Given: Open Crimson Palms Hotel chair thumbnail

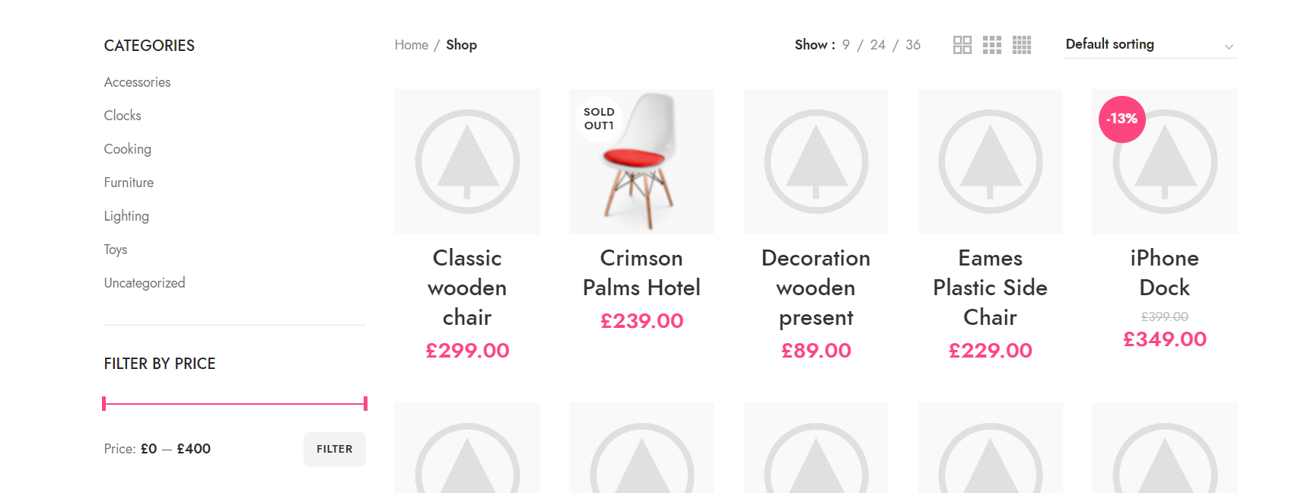Looking at the screenshot, I should (x=641, y=161).
